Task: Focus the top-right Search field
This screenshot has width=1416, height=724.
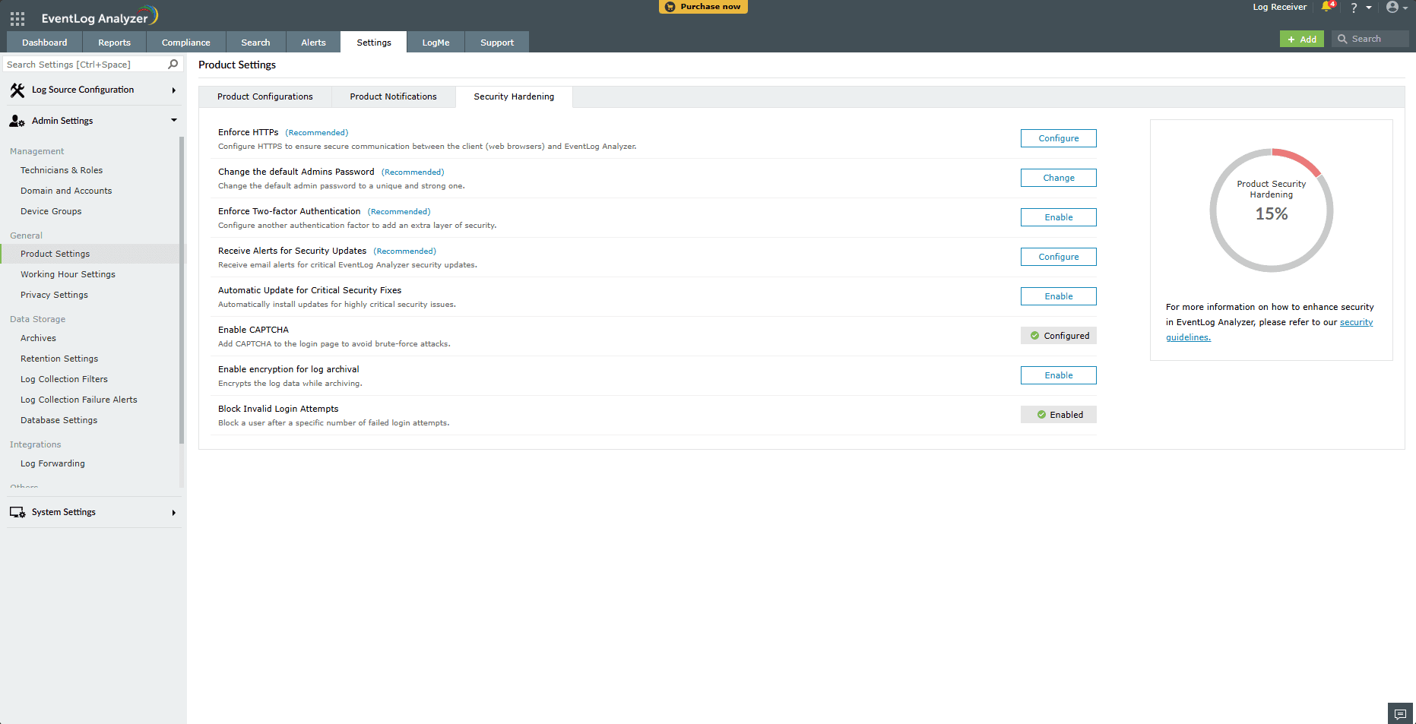Action: (x=1370, y=39)
